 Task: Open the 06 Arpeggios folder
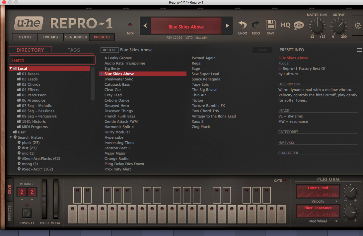34,100
